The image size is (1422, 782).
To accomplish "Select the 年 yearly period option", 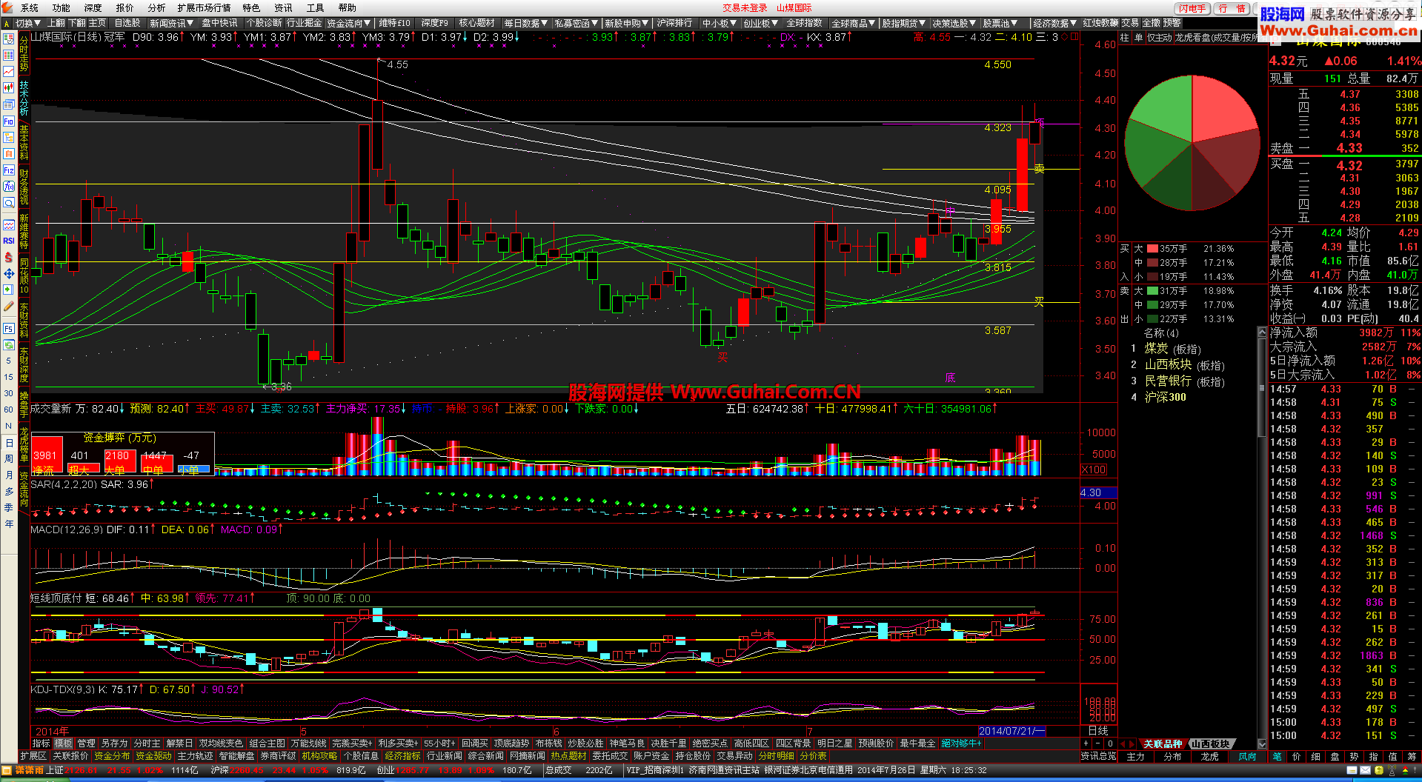I will (8, 524).
